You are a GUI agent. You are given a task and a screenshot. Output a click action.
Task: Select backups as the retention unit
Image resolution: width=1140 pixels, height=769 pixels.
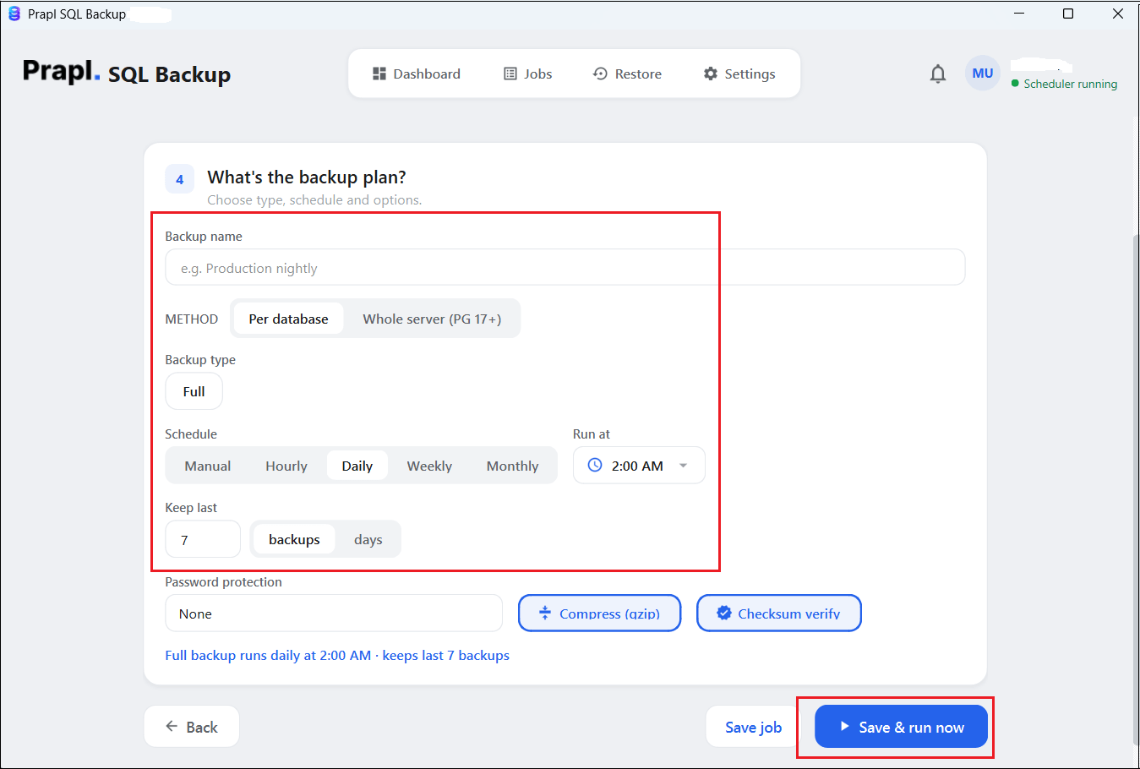pyautogui.click(x=294, y=540)
